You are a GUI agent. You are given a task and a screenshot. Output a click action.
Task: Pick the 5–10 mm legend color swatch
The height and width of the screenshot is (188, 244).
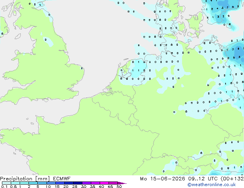click(x=42, y=183)
